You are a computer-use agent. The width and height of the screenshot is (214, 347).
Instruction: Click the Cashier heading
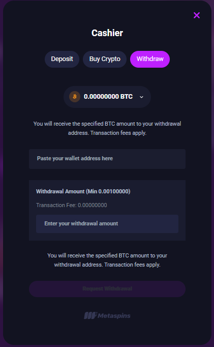[x=107, y=33]
